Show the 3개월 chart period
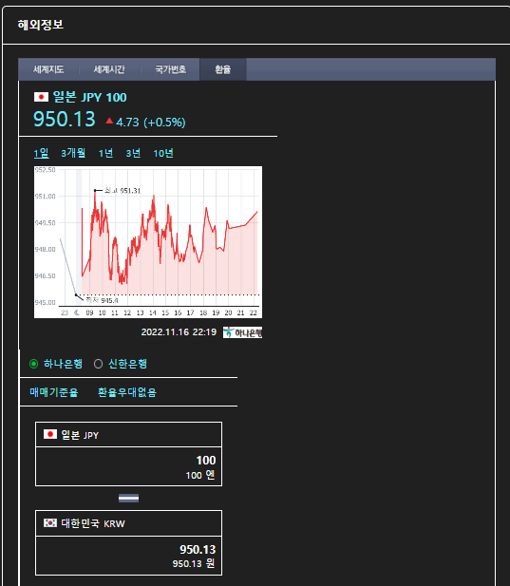This screenshot has width=510, height=586. pos(73,153)
